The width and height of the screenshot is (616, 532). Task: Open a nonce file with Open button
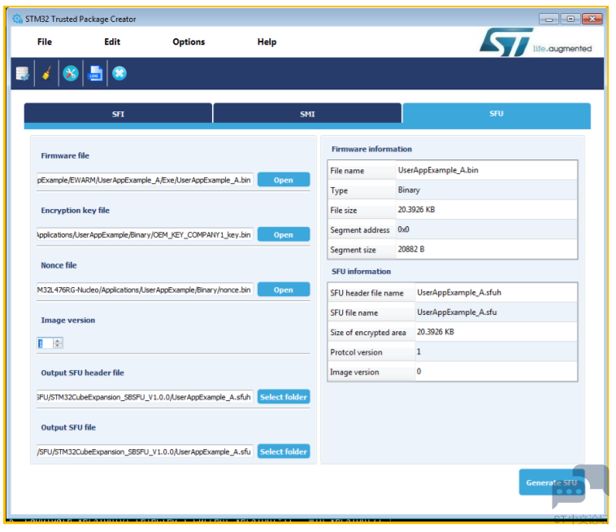284,290
